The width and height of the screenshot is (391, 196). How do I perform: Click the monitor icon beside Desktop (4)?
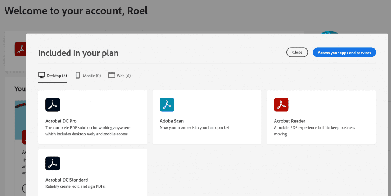point(42,76)
